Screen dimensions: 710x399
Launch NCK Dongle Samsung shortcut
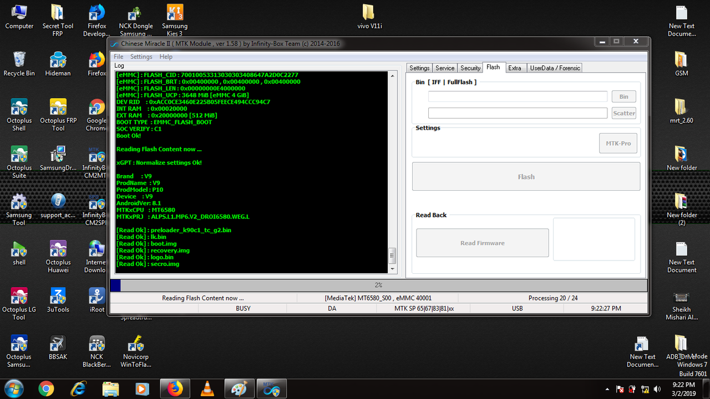(136, 21)
